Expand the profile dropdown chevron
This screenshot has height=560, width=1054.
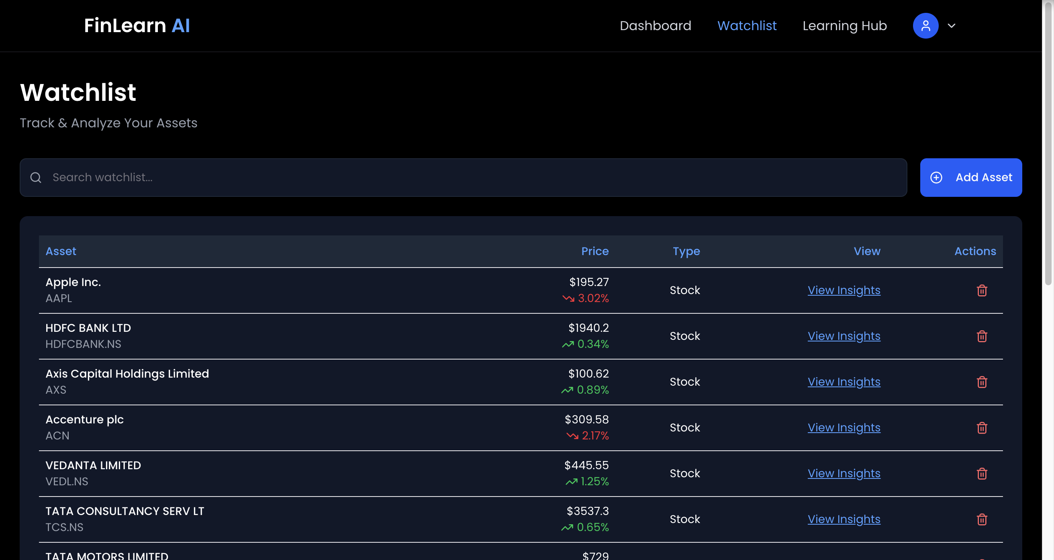point(951,26)
